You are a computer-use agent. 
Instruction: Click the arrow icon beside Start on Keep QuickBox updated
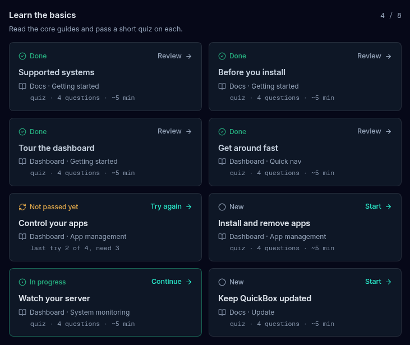[389, 282]
